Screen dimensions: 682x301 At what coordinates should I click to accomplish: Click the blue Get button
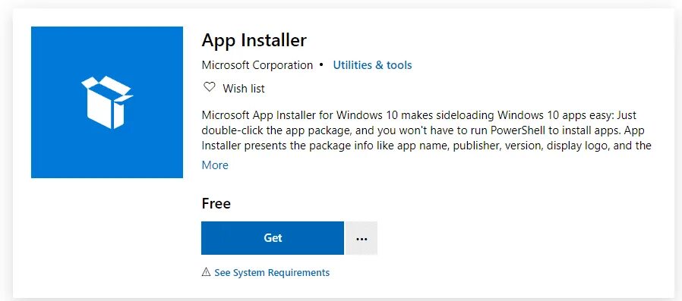[x=273, y=238]
